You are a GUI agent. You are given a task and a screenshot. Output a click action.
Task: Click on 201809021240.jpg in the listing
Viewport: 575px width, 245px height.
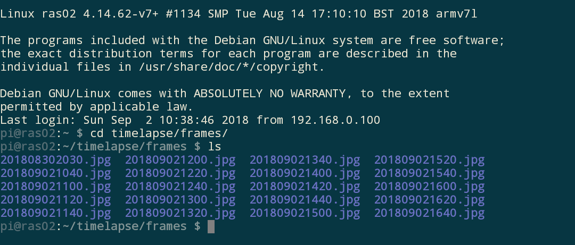point(180,187)
